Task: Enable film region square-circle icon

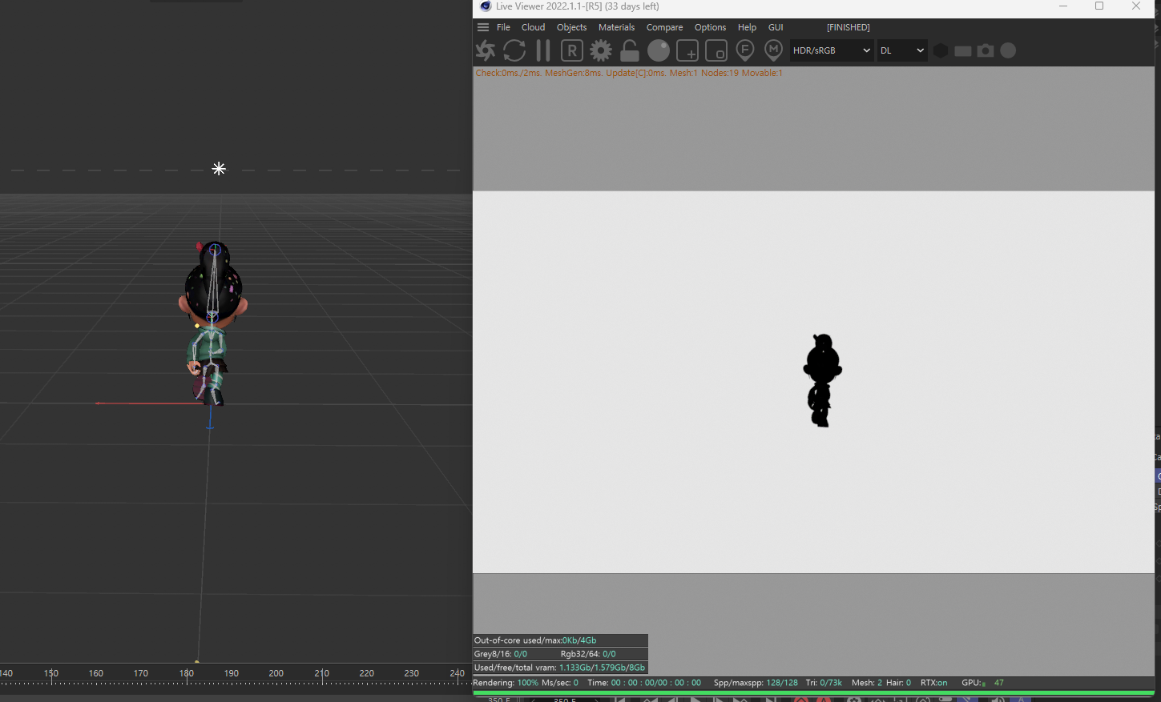Action: pos(716,50)
